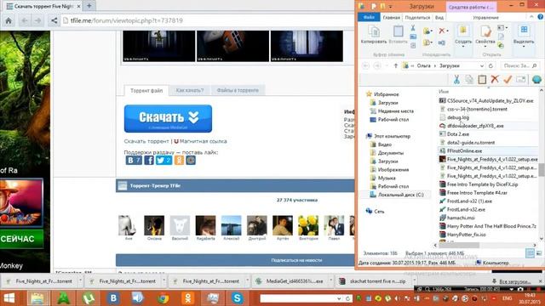Click the Explorer search field
Screen dimensions: 545x306
click(519, 65)
